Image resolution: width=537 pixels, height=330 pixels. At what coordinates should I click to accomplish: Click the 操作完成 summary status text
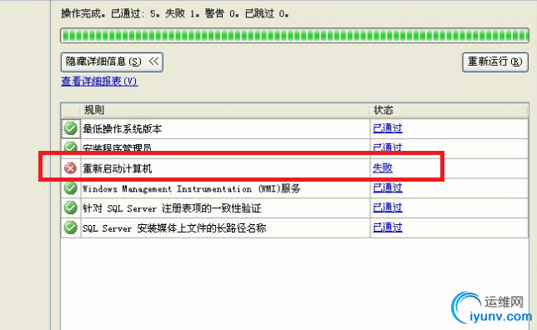point(174,13)
